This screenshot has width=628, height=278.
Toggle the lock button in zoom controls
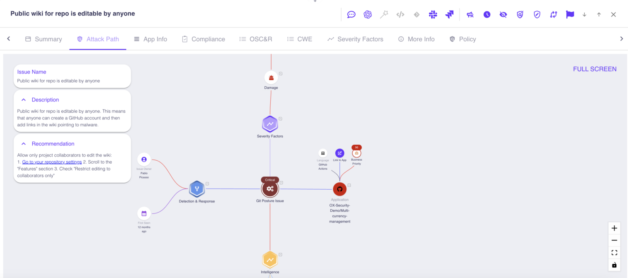click(614, 265)
